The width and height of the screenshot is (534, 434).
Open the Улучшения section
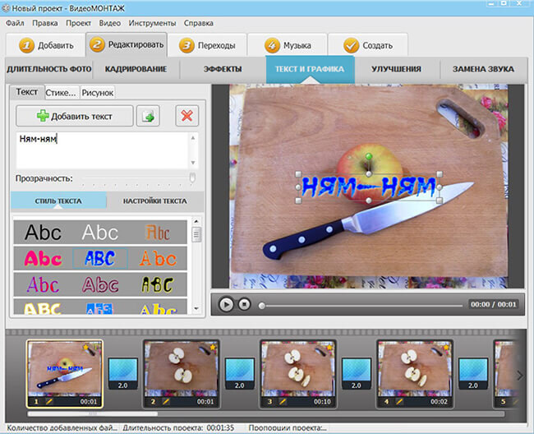point(396,69)
